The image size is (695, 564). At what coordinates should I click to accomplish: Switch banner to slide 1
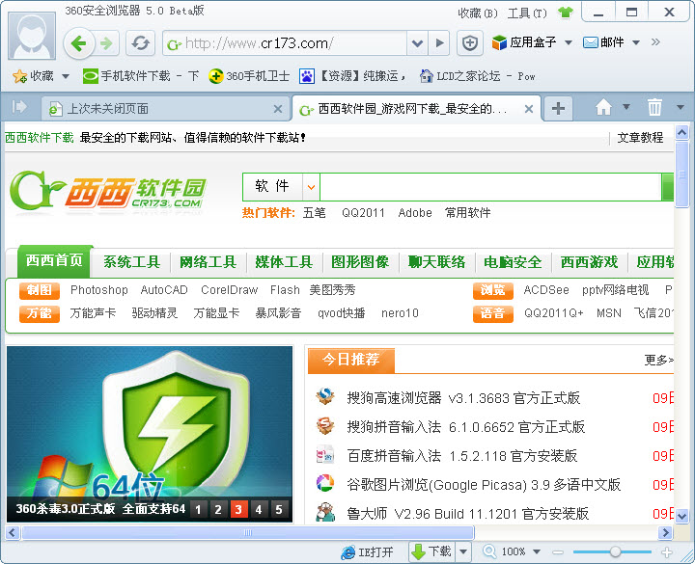click(x=198, y=510)
